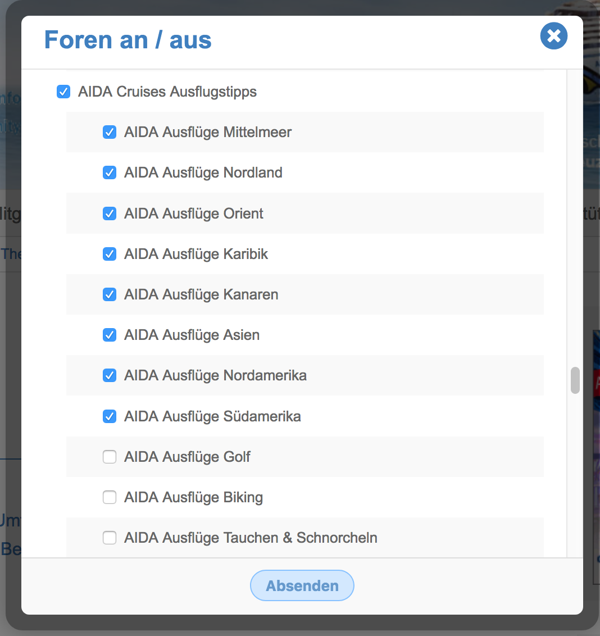Viewport: 600px width, 636px height.
Task: Toggle off AIDA Ausflüge Karibik checkbox
Action: (x=110, y=254)
